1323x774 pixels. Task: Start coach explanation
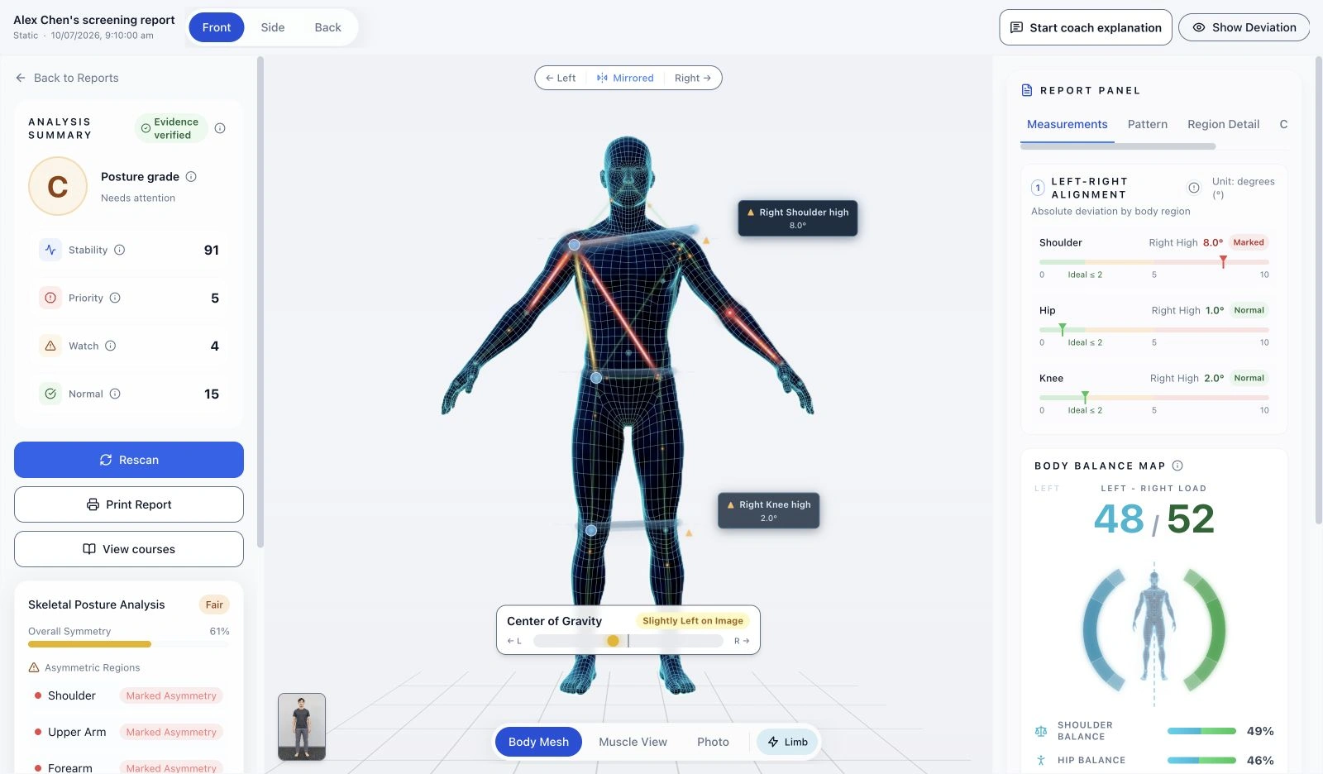tap(1086, 27)
